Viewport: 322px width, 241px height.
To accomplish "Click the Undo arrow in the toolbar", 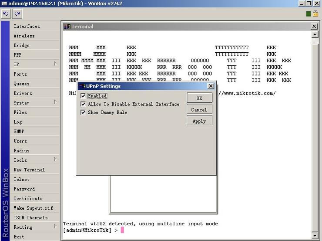I will tap(6, 14).
